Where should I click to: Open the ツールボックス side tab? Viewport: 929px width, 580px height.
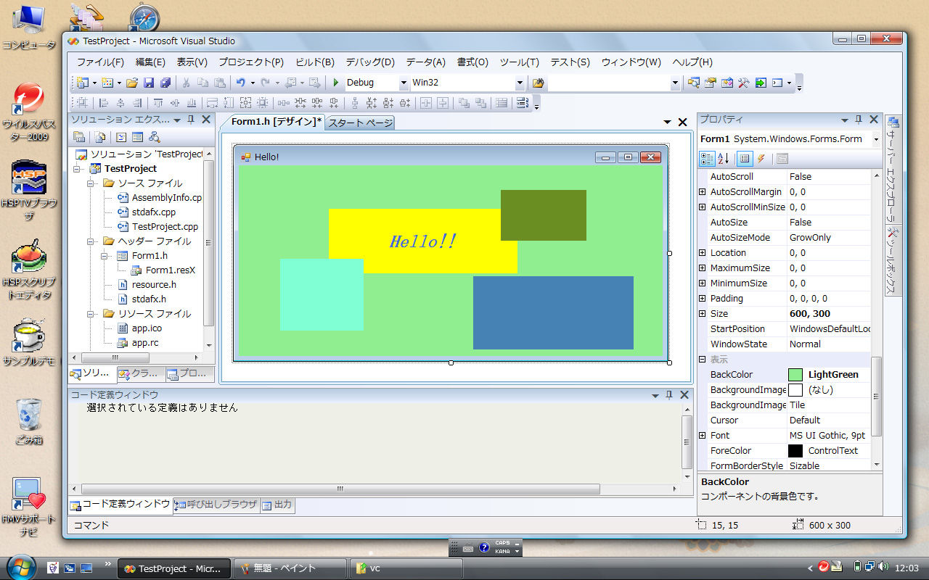click(893, 260)
